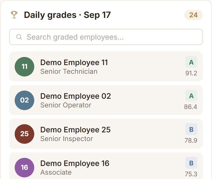Click the purple 16 avatar
Screen dimensions: 212x179
click(24, 168)
